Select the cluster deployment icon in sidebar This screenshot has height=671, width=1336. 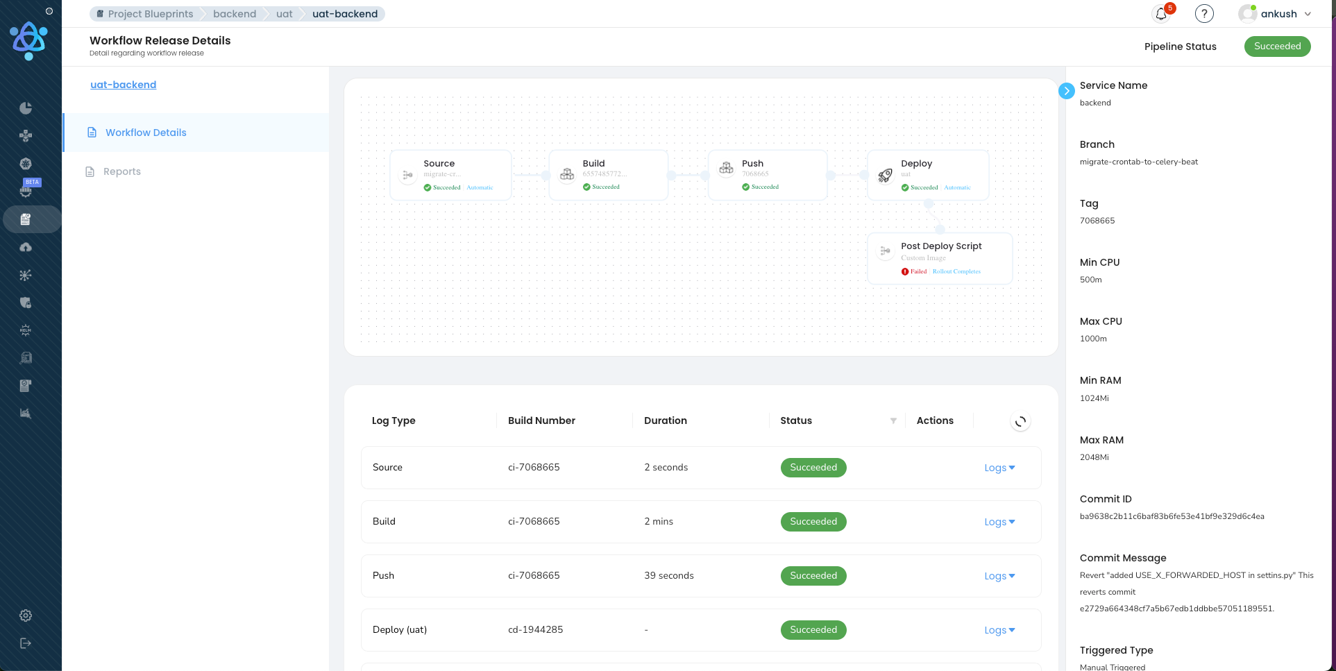click(x=25, y=136)
